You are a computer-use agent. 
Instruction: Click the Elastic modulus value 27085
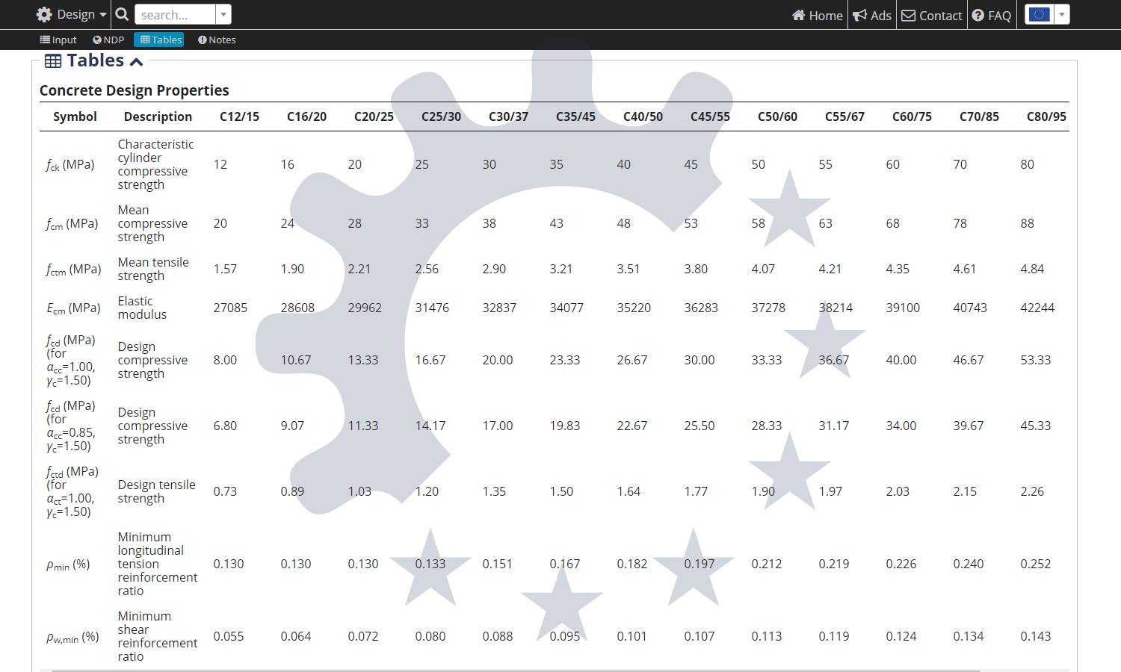click(230, 308)
